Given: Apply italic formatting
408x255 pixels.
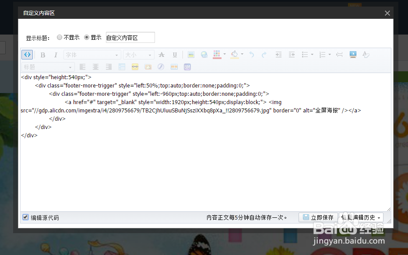Looking at the screenshot, I should (56, 55).
